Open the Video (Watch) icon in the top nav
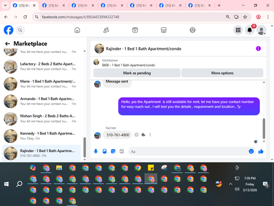274x206 pixels. [135, 30]
